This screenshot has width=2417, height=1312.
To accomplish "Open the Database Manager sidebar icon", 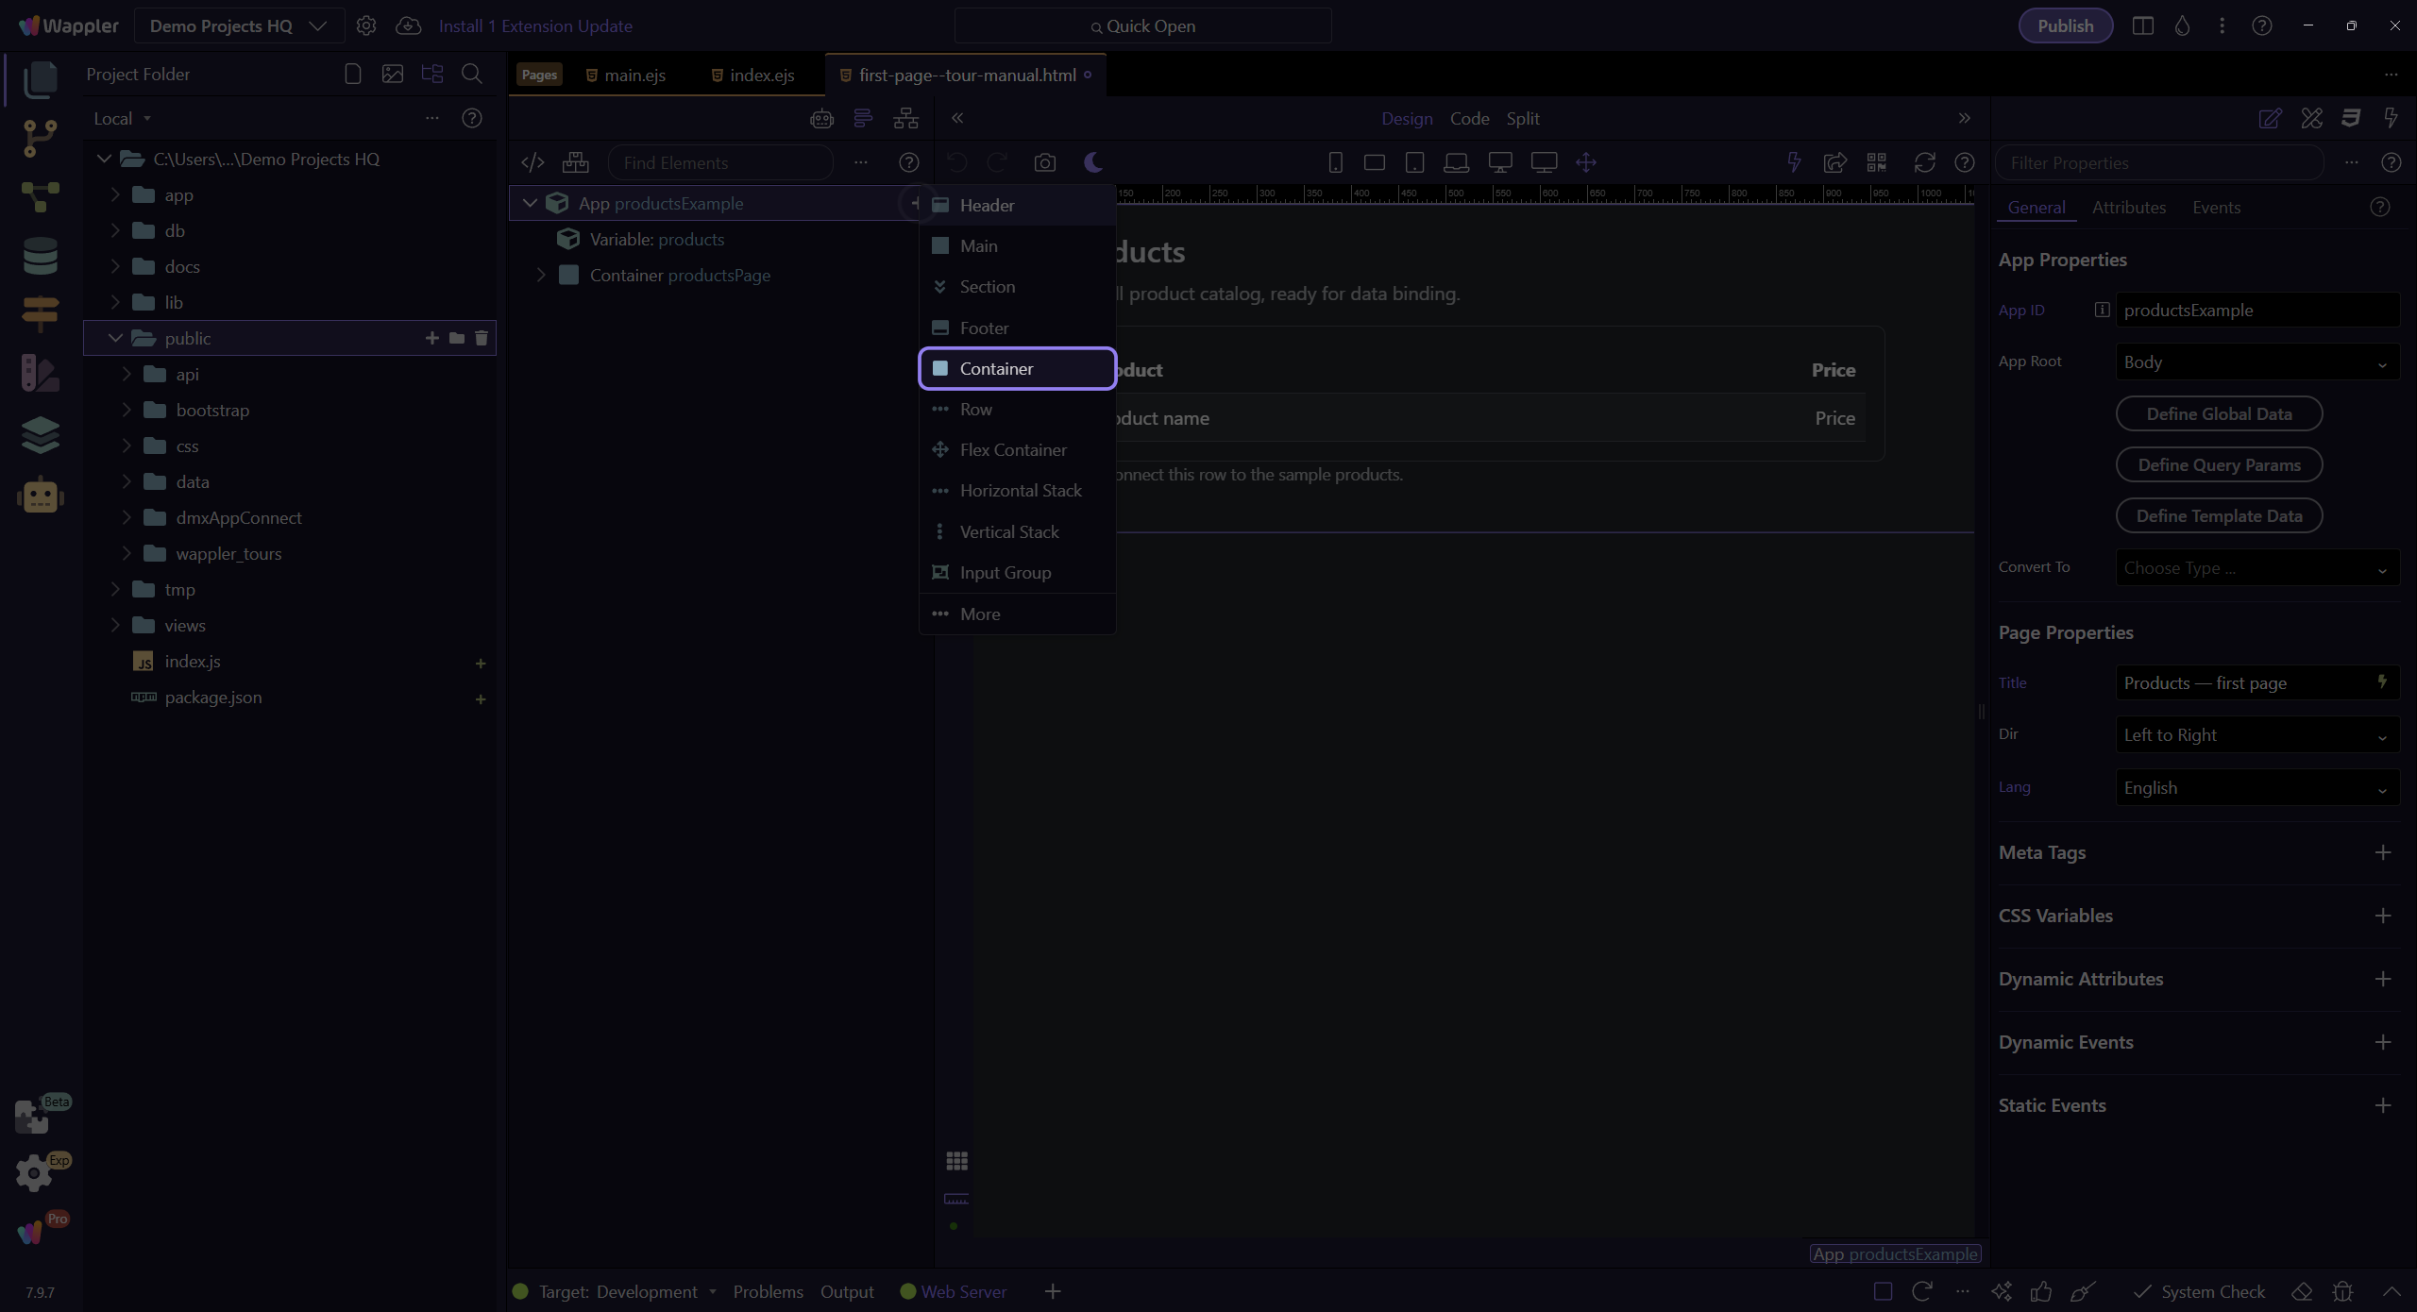I will (x=40, y=256).
